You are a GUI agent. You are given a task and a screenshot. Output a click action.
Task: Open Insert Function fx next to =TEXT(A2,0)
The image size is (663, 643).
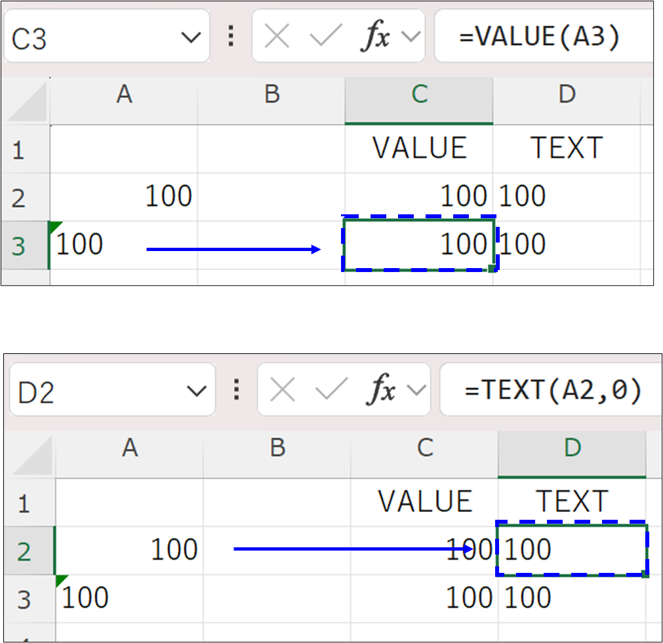click(382, 391)
